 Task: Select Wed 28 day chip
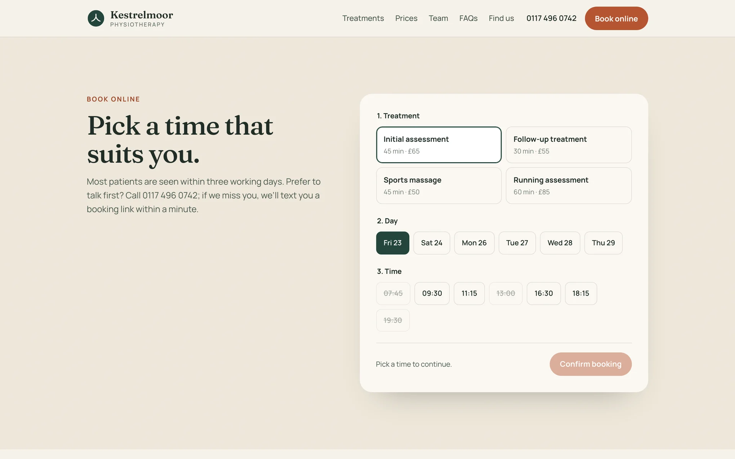560,243
